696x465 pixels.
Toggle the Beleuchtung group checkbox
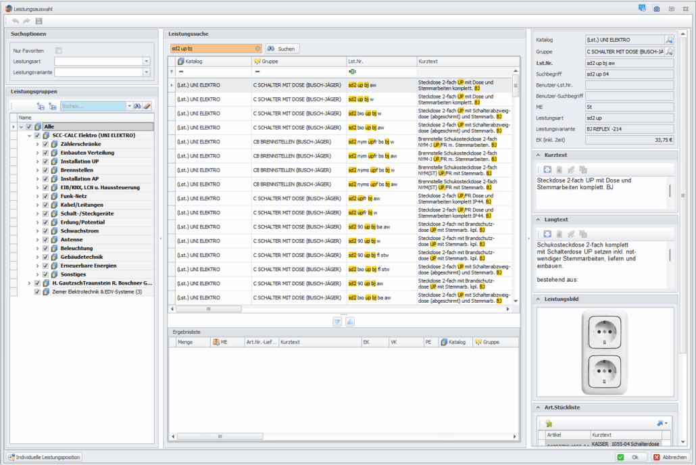coord(45,248)
